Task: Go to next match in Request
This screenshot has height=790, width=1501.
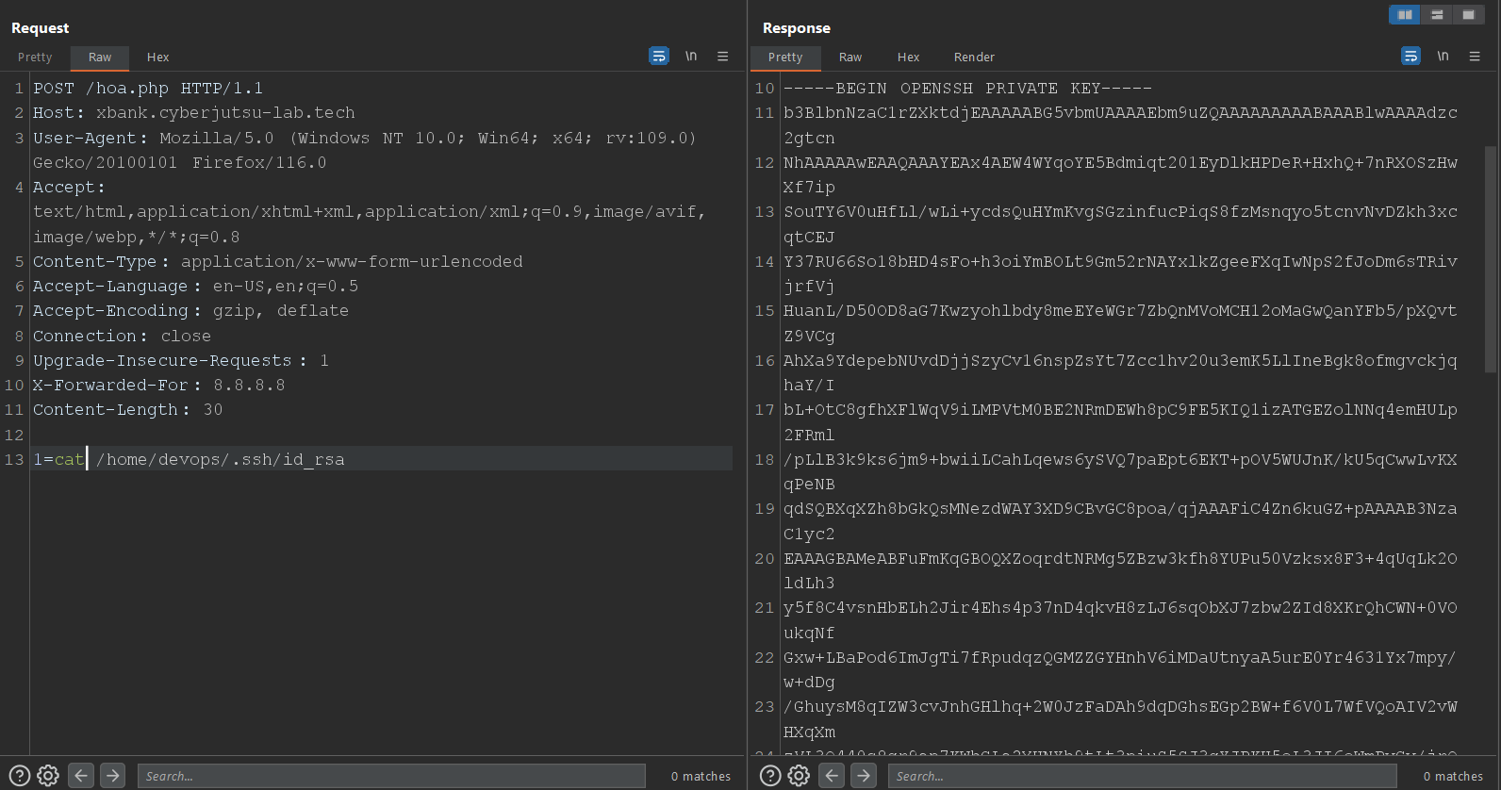Action: click(113, 776)
